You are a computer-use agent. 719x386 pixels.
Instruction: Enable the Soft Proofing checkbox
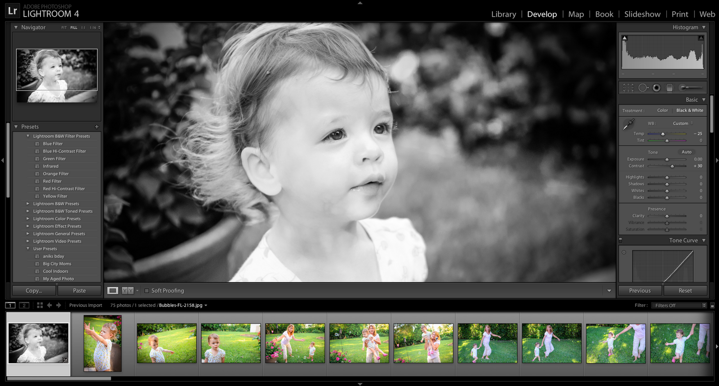click(146, 291)
